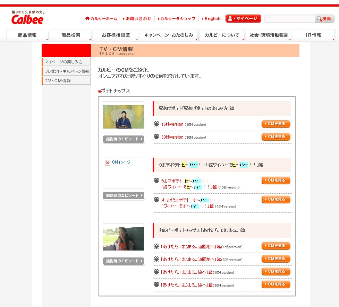Open 撮影時のエピソード under 堅あげポテト thumbnail
The height and width of the screenshot is (307, 339).
(x=124, y=139)
